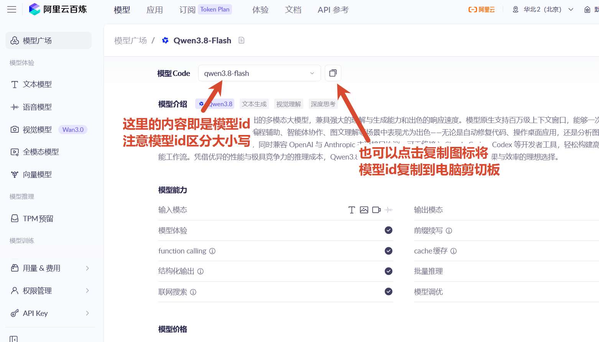Click the 阿里云 logo link
The height and width of the screenshot is (342, 599).
tap(481, 10)
